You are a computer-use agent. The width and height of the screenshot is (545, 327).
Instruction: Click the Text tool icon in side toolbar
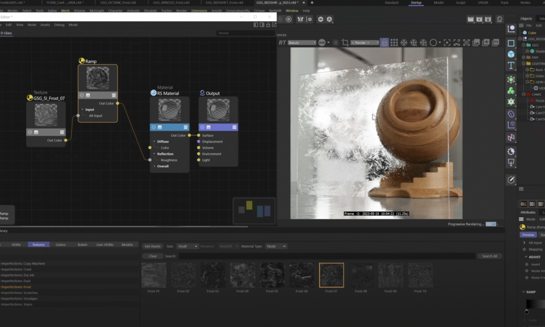tap(510, 65)
